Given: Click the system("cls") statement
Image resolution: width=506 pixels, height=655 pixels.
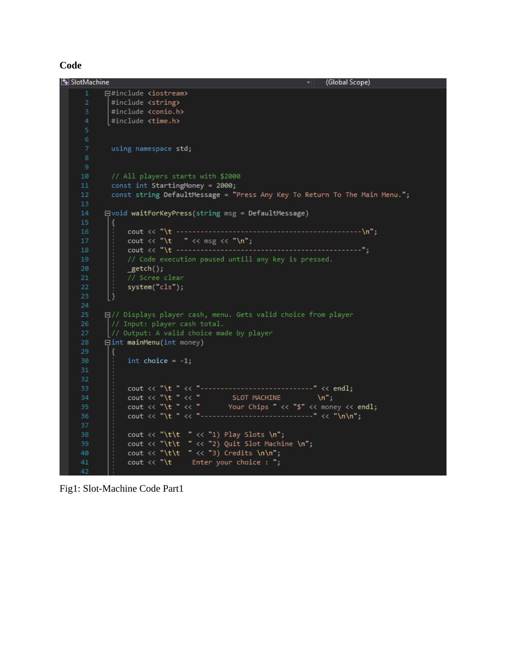Looking at the screenshot, I should coord(155,287).
